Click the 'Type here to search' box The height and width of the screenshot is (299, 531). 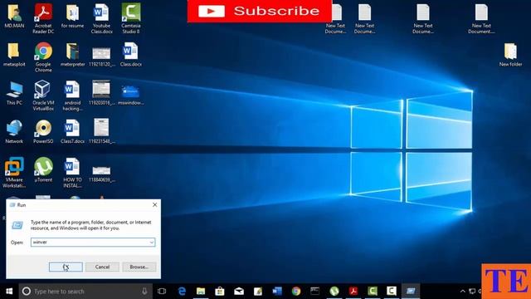pos(85,292)
